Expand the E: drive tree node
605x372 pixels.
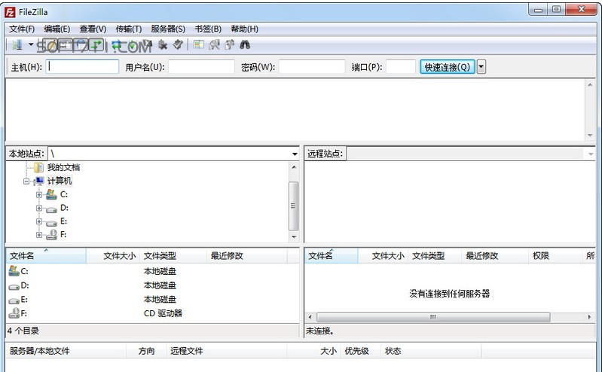(39, 221)
